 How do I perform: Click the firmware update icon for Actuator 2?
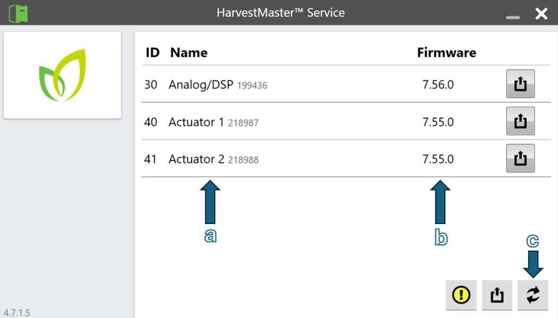[520, 158]
